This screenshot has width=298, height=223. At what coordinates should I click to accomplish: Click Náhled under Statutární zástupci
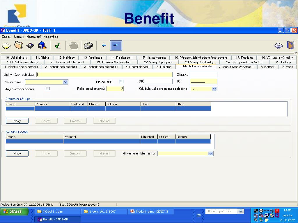(104, 121)
